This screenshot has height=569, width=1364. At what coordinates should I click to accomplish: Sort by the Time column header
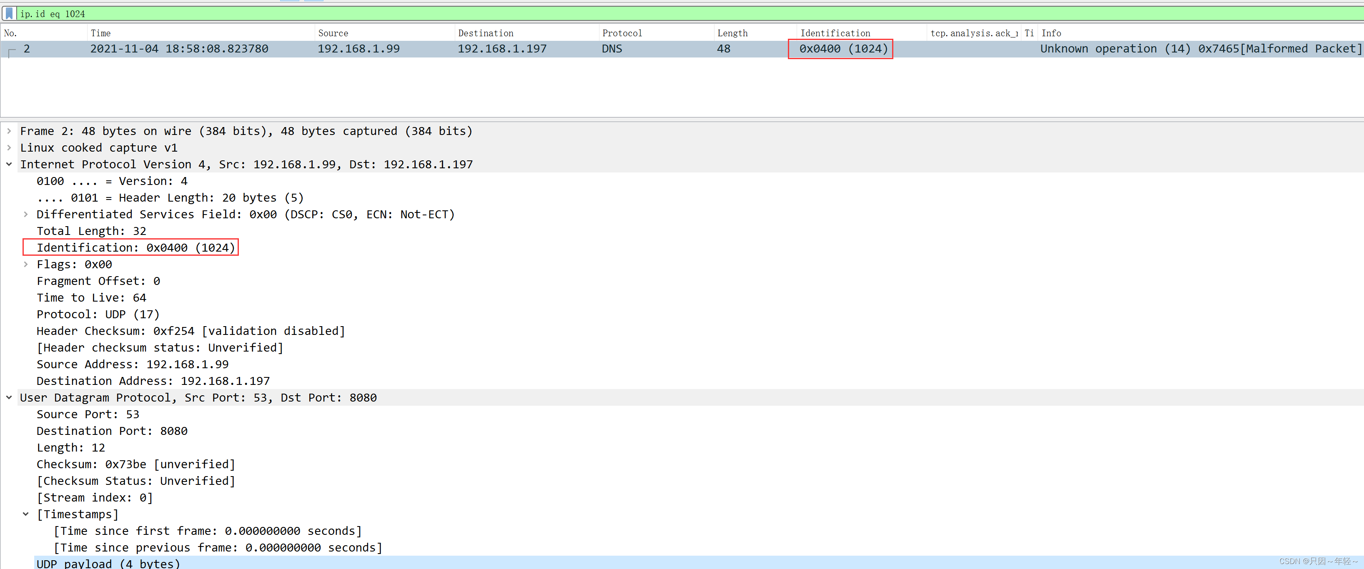click(100, 33)
